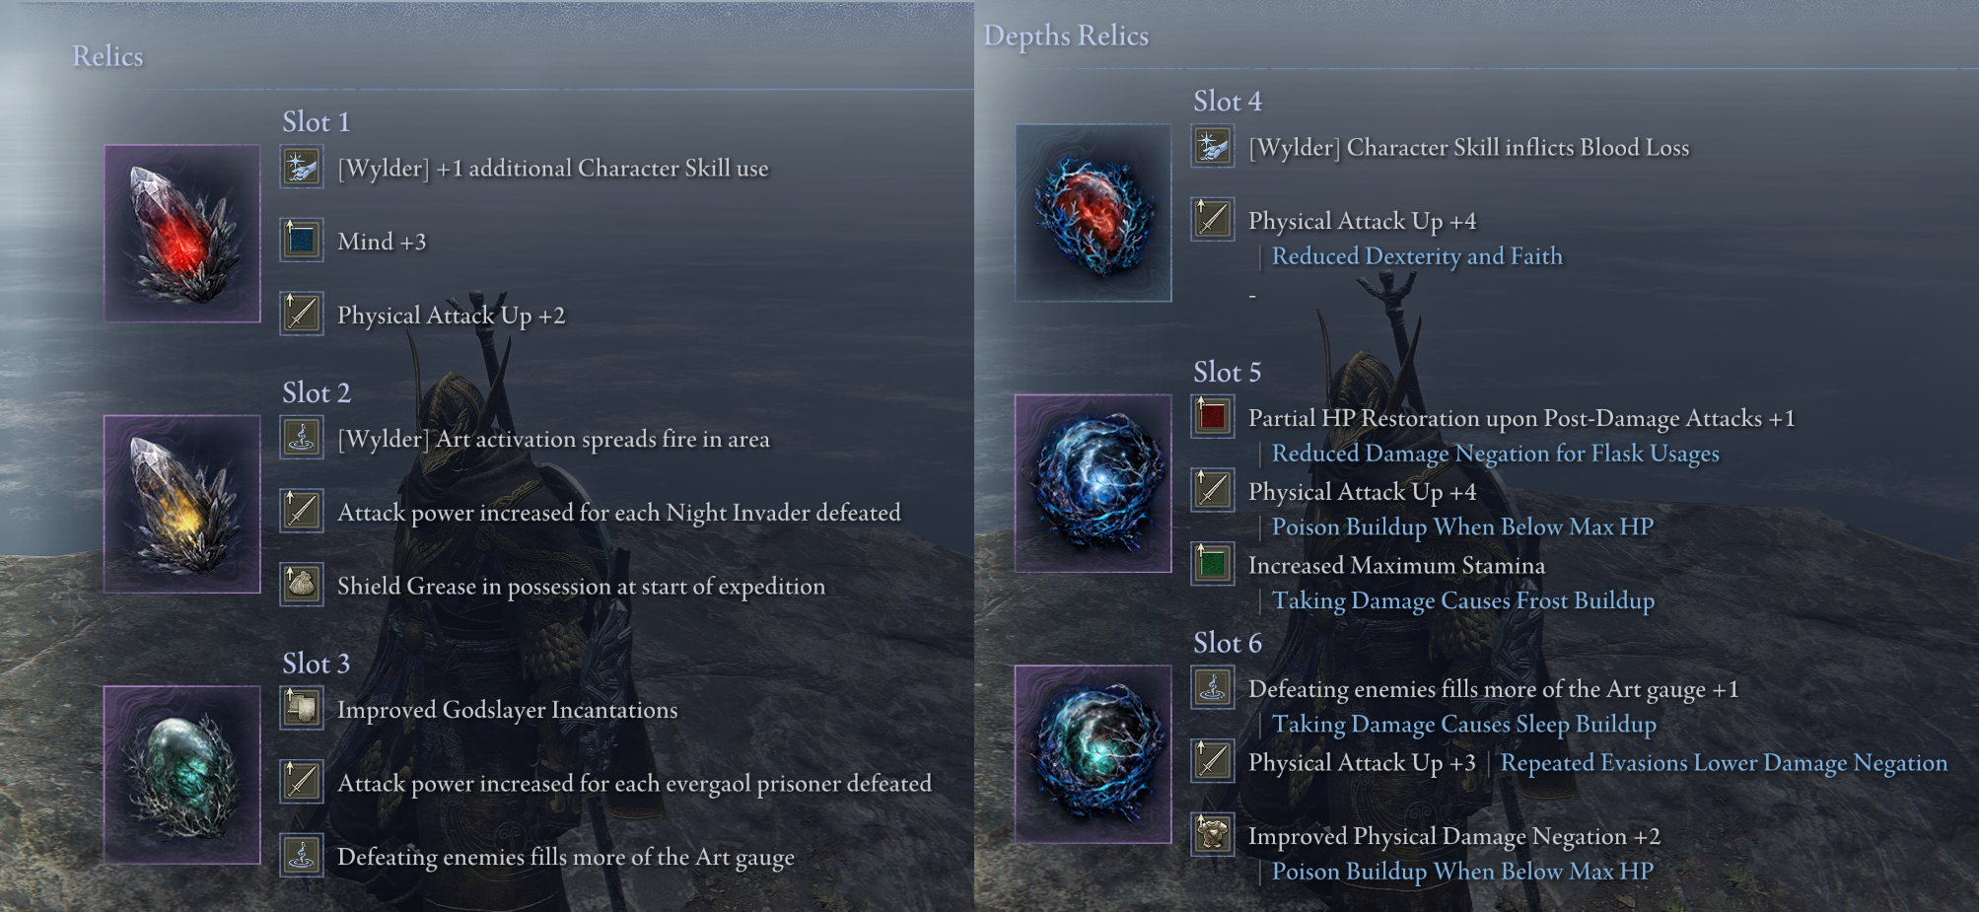Select the yellow crystal relic in Slot 2
The height and width of the screenshot is (912, 1979).
pyautogui.click(x=182, y=504)
